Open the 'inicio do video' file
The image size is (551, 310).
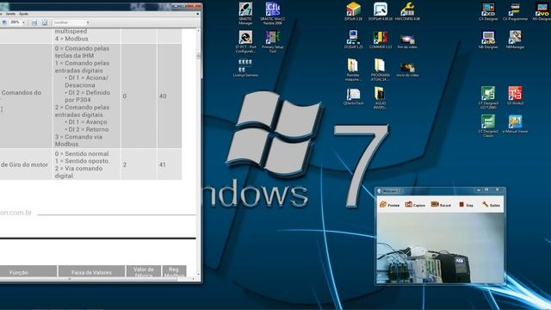click(407, 69)
